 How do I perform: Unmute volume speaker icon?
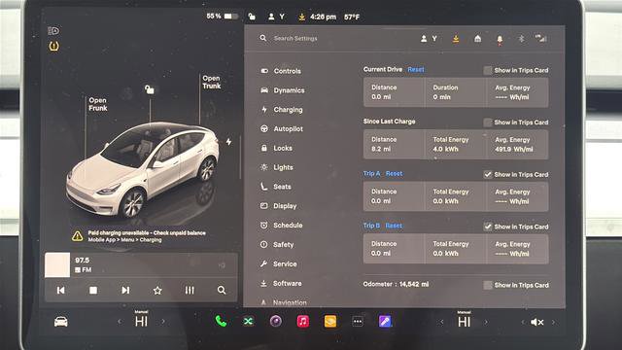pos(537,322)
